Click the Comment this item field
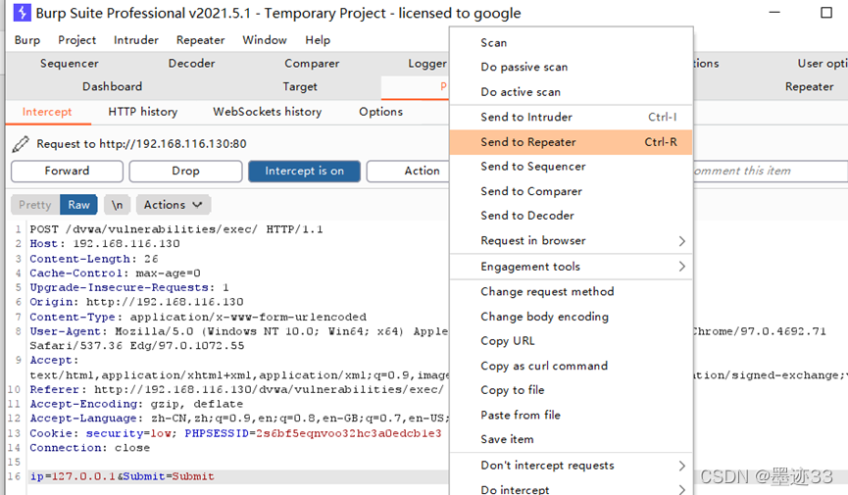Image resolution: width=848 pixels, height=495 pixels. coord(770,171)
